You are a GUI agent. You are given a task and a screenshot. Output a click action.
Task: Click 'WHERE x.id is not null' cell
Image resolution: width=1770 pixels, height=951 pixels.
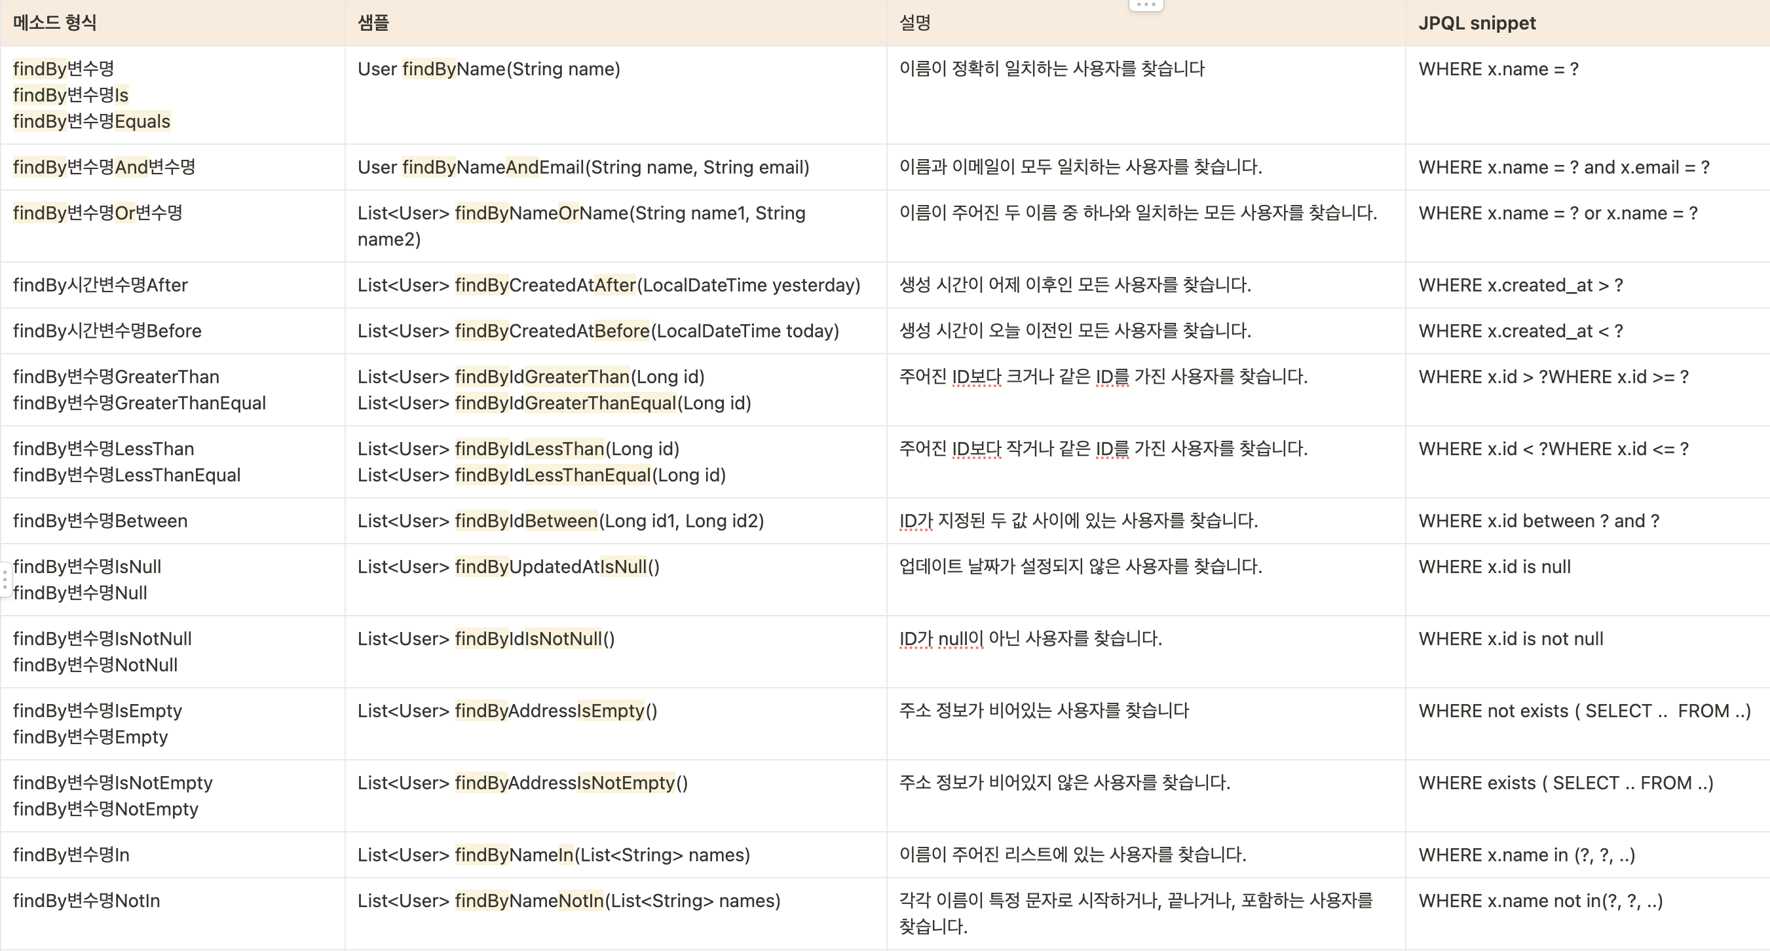pyautogui.click(x=1511, y=639)
